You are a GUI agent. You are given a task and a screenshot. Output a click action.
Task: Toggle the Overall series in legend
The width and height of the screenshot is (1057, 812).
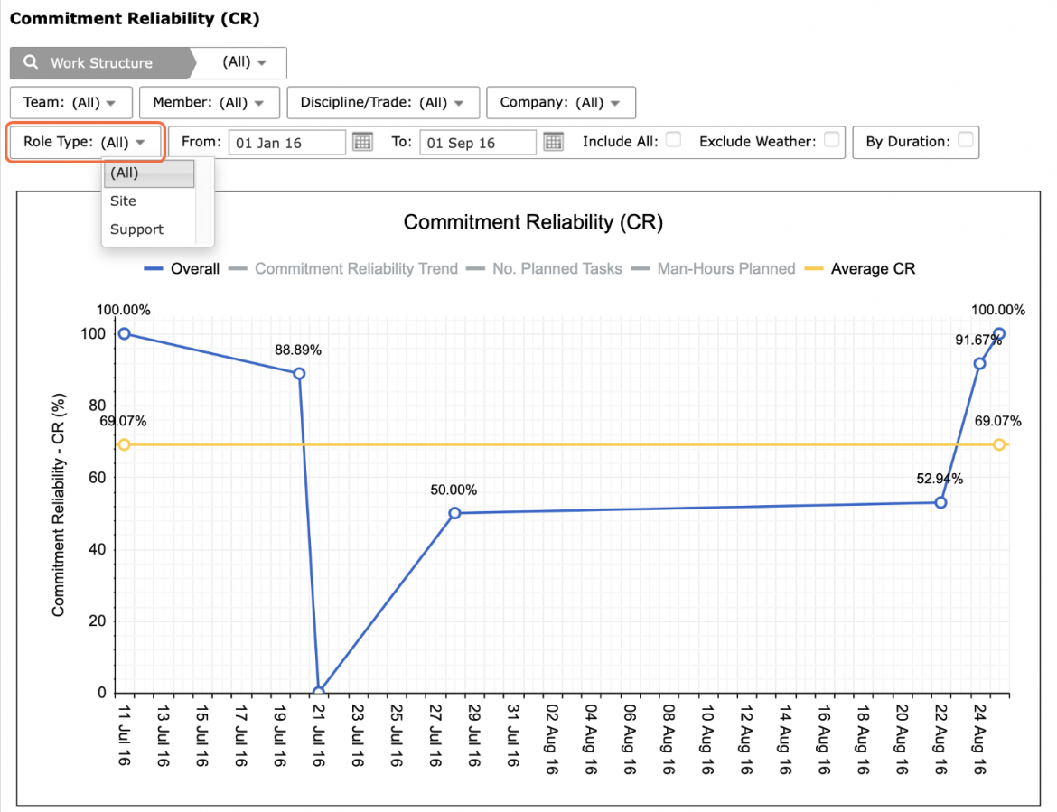click(x=182, y=268)
